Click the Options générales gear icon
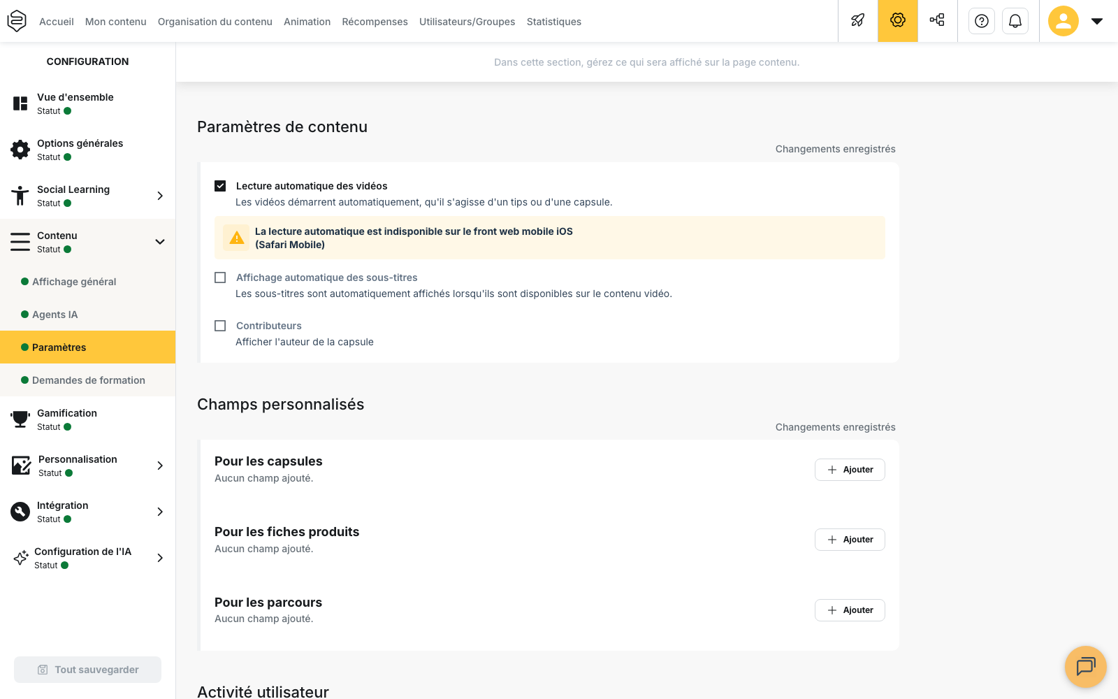The height and width of the screenshot is (699, 1118). [x=20, y=150]
